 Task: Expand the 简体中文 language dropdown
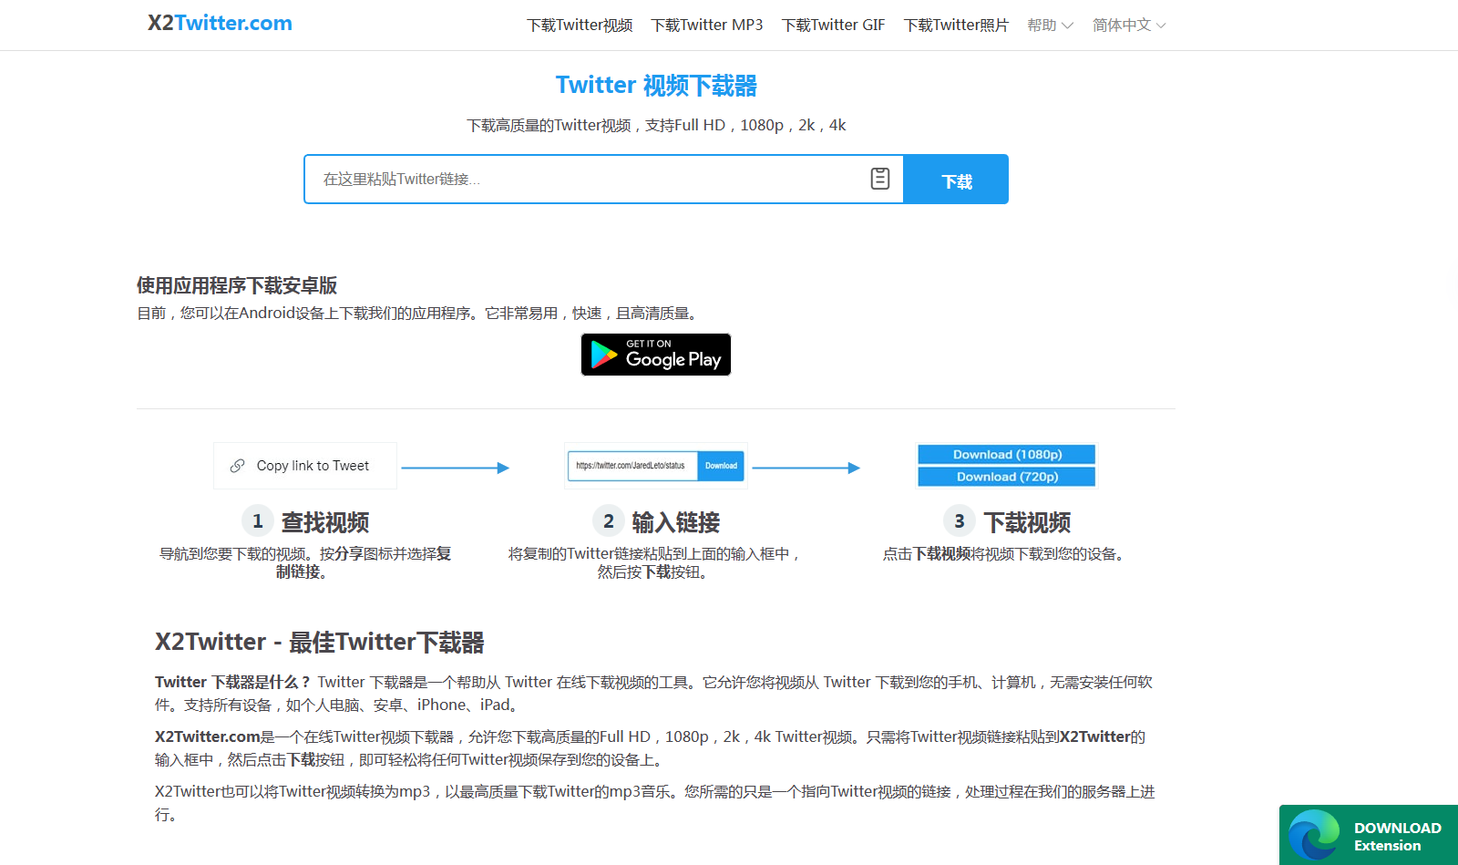coord(1129,26)
